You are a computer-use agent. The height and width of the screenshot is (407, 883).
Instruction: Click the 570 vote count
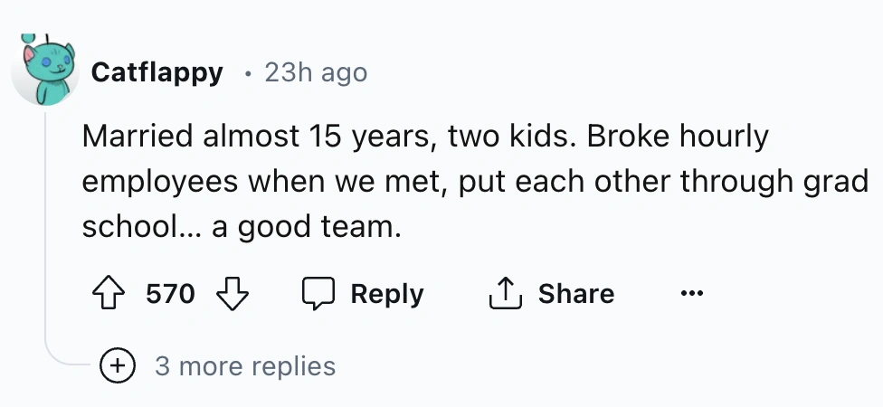point(170,294)
